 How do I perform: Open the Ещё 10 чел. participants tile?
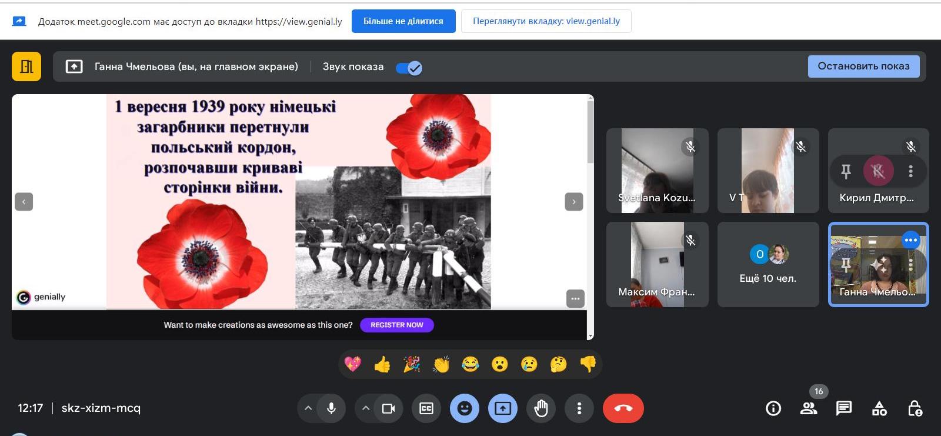pyautogui.click(x=768, y=265)
